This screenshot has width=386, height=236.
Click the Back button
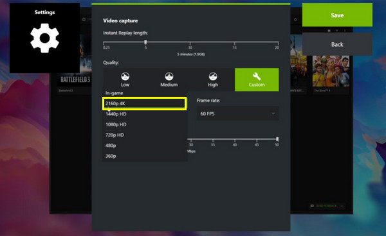[337, 44]
